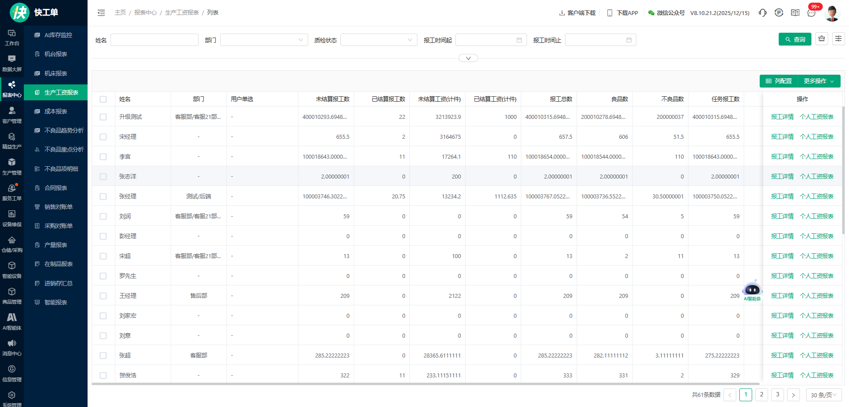Click the green 查询 button
Image resolution: width=849 pixels, height=407 pixels.
click(795, 39)
